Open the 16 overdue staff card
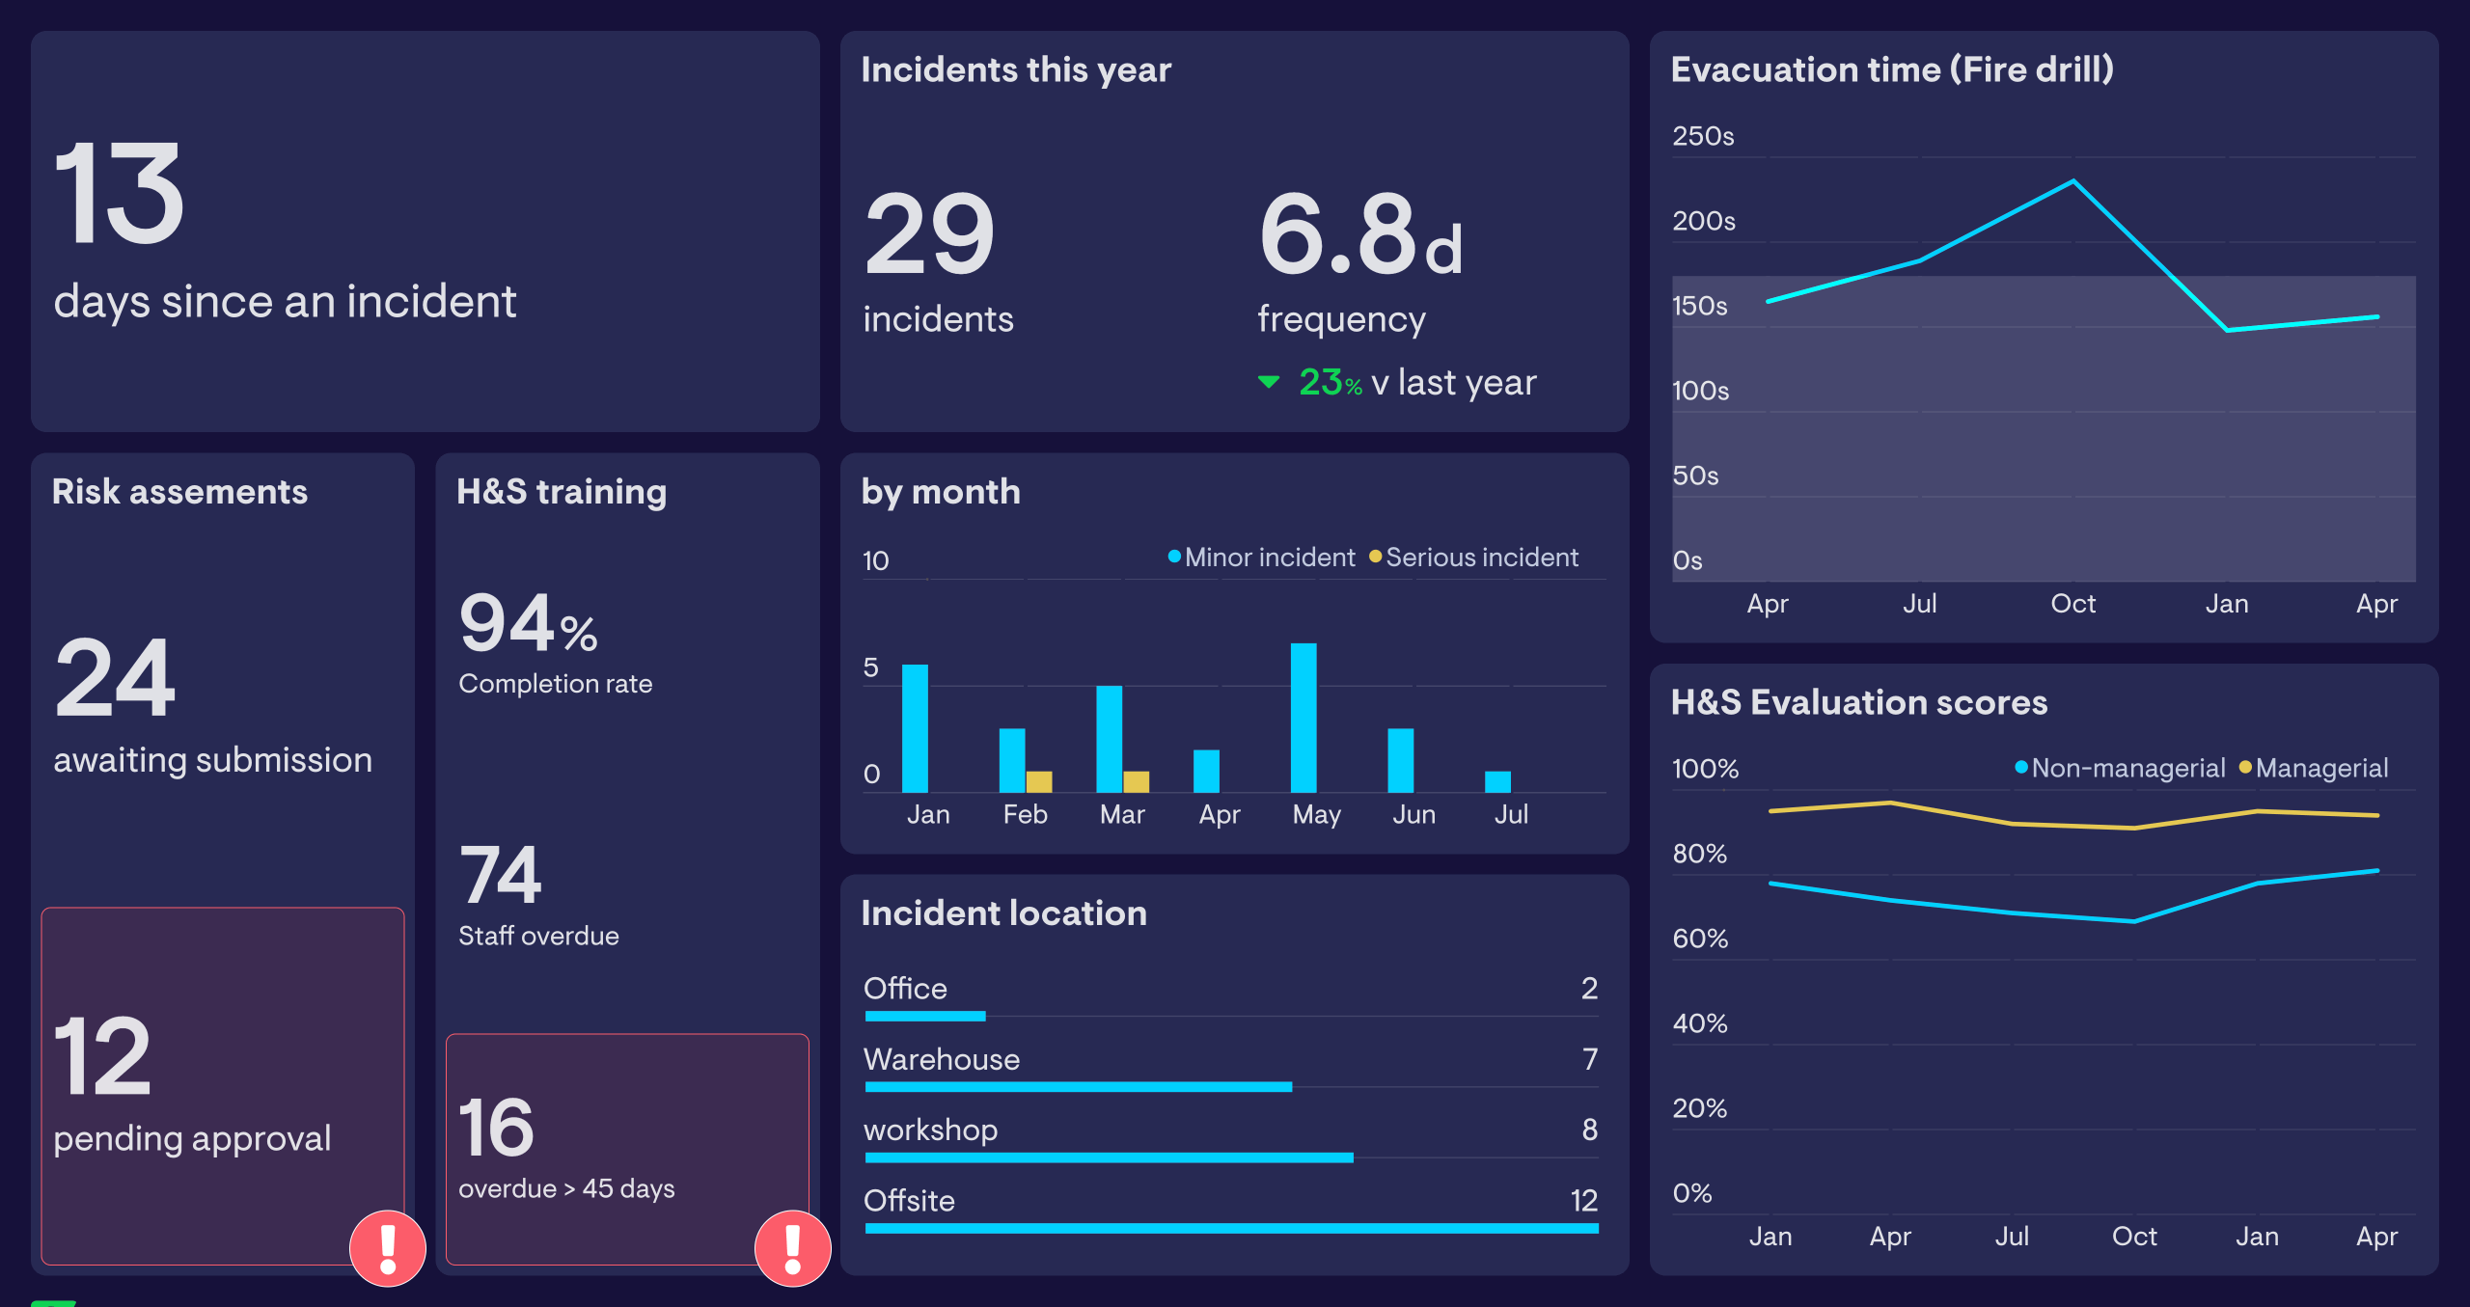Image resolution: width=2470 pixels, height=1307 pixels. coord(627,1148)
